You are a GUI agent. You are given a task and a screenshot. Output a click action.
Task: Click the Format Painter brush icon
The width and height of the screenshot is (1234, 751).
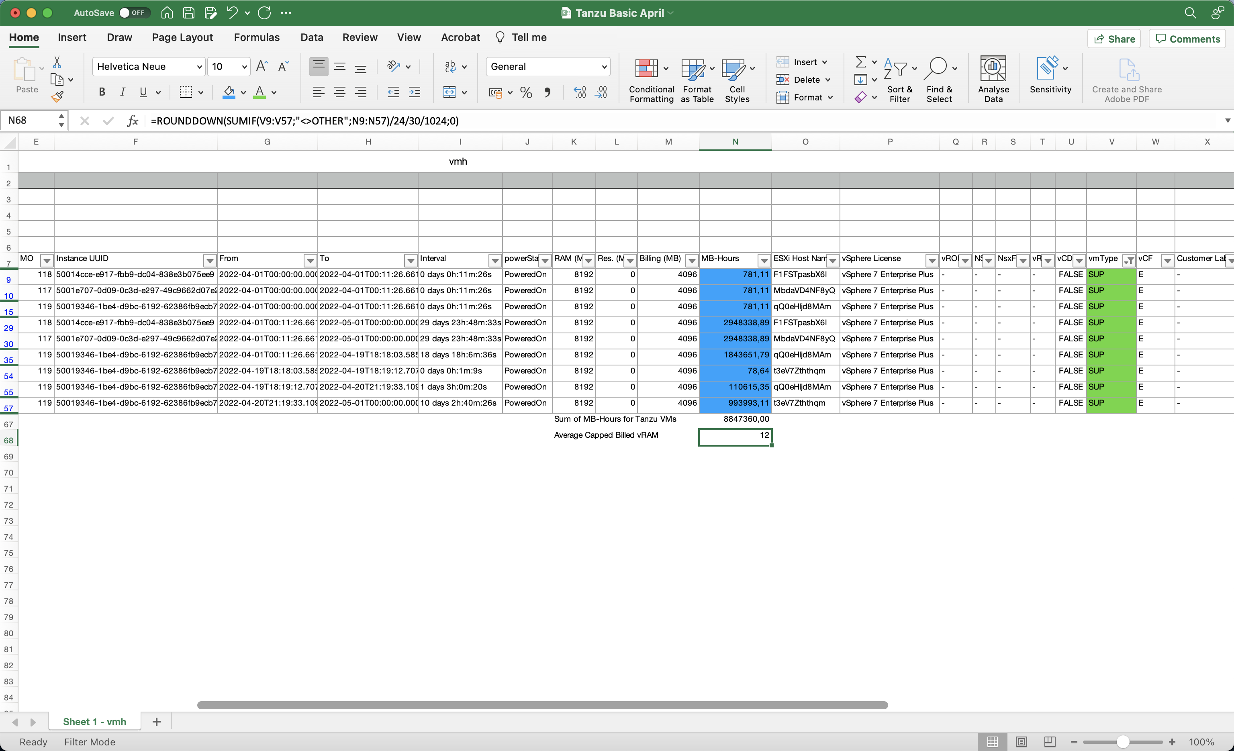[x=57, y=97]
